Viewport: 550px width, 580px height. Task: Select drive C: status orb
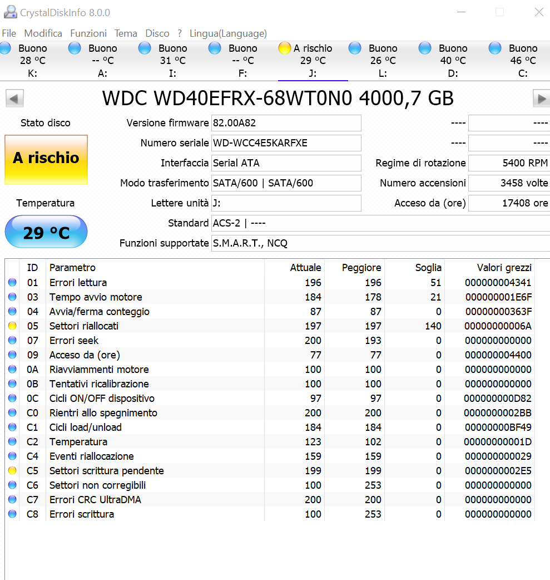click(495, 48)
